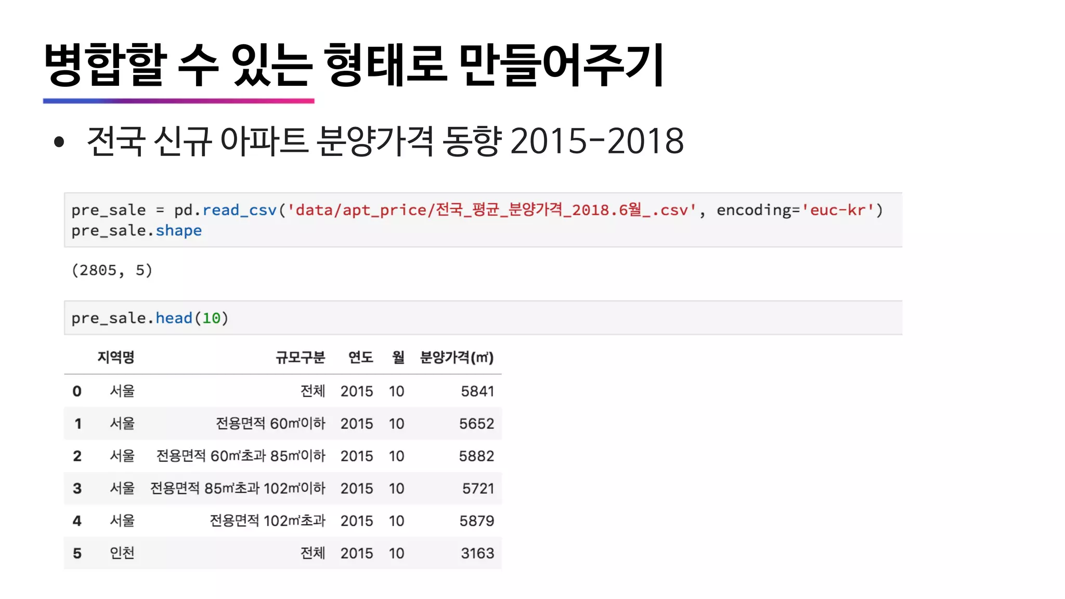
Task: Click 서울 in row 4
Action: (x=122, y=520)
